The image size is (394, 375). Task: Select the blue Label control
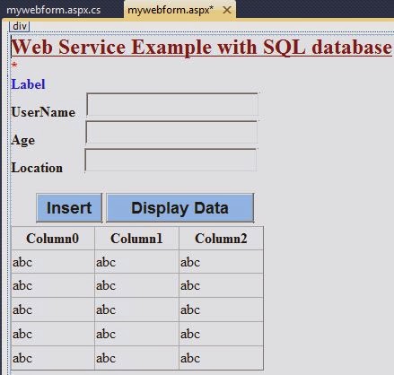pyautogui.click(x=28, y=84)
